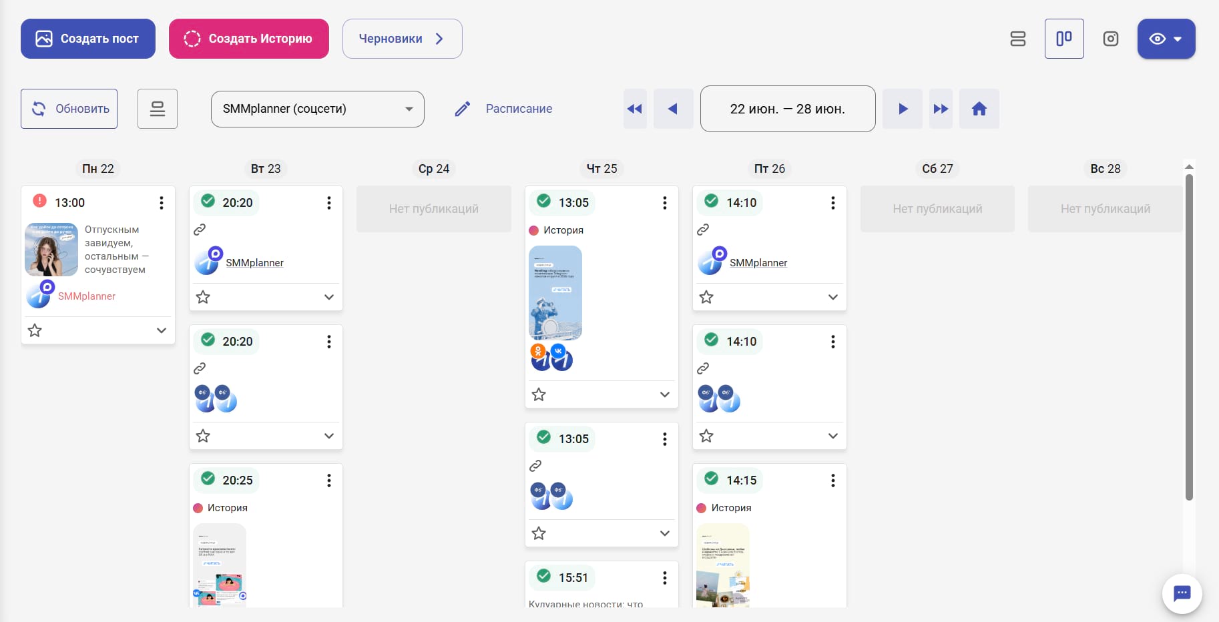Star the second Чт 13:05 post
Screen dimensions: 1219x622
539,533
